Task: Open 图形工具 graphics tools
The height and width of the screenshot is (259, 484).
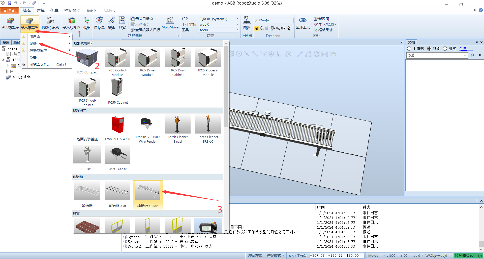Action: coord(302,23)
